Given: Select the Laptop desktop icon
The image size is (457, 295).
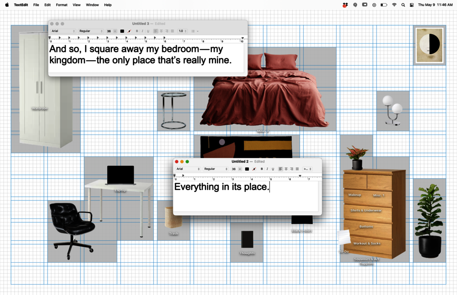Looking at the screenshot, I should (120, 176).
